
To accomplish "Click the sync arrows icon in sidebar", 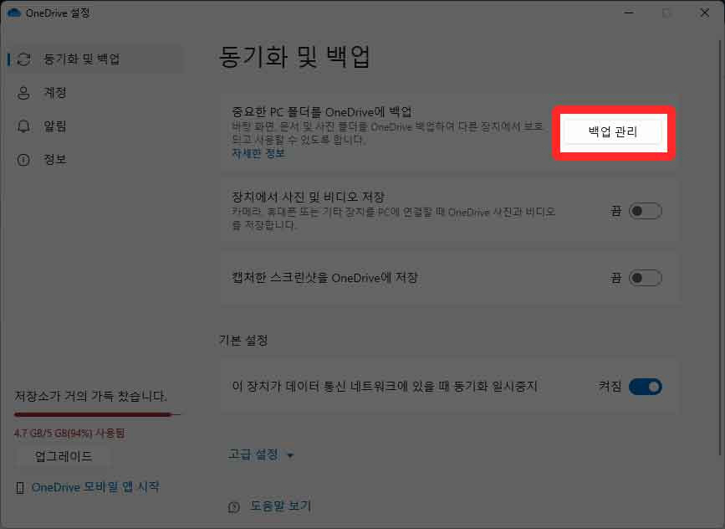I will (x=23, y=59).
